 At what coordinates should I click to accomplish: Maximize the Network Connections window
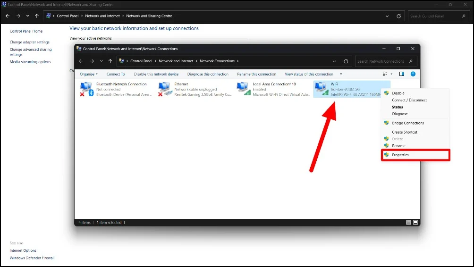pyautogui.click(x=398, y=49)
